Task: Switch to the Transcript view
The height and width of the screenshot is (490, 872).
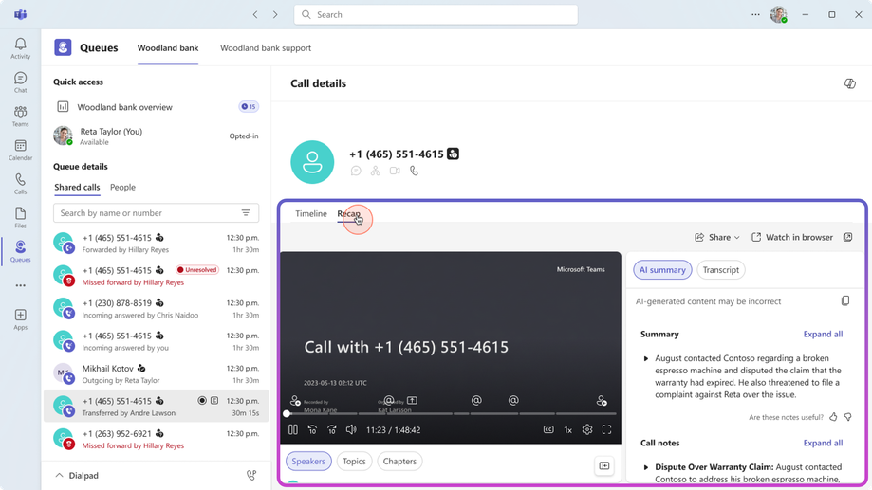Action: point(721,270)
